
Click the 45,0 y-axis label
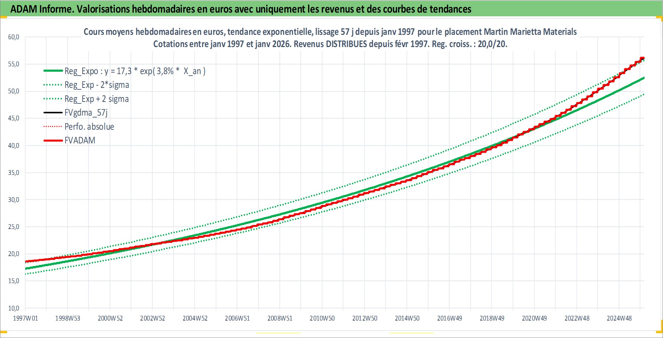[14, 118]
